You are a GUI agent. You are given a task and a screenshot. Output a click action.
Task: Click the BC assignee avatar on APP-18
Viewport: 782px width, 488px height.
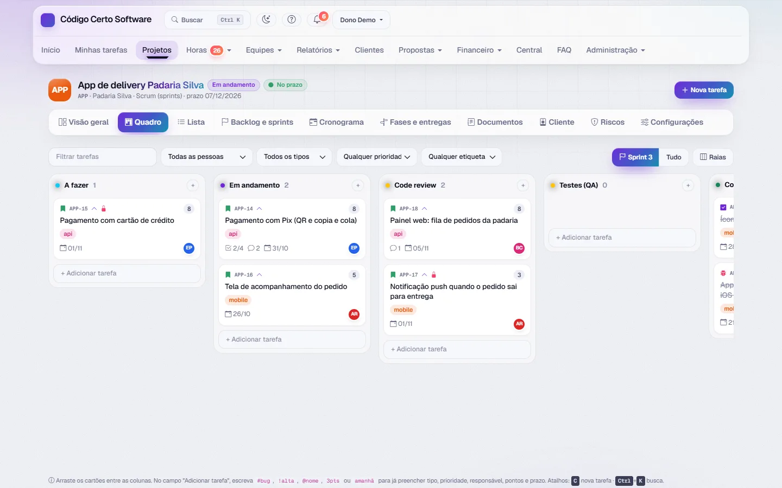click(x=519, y=248)
